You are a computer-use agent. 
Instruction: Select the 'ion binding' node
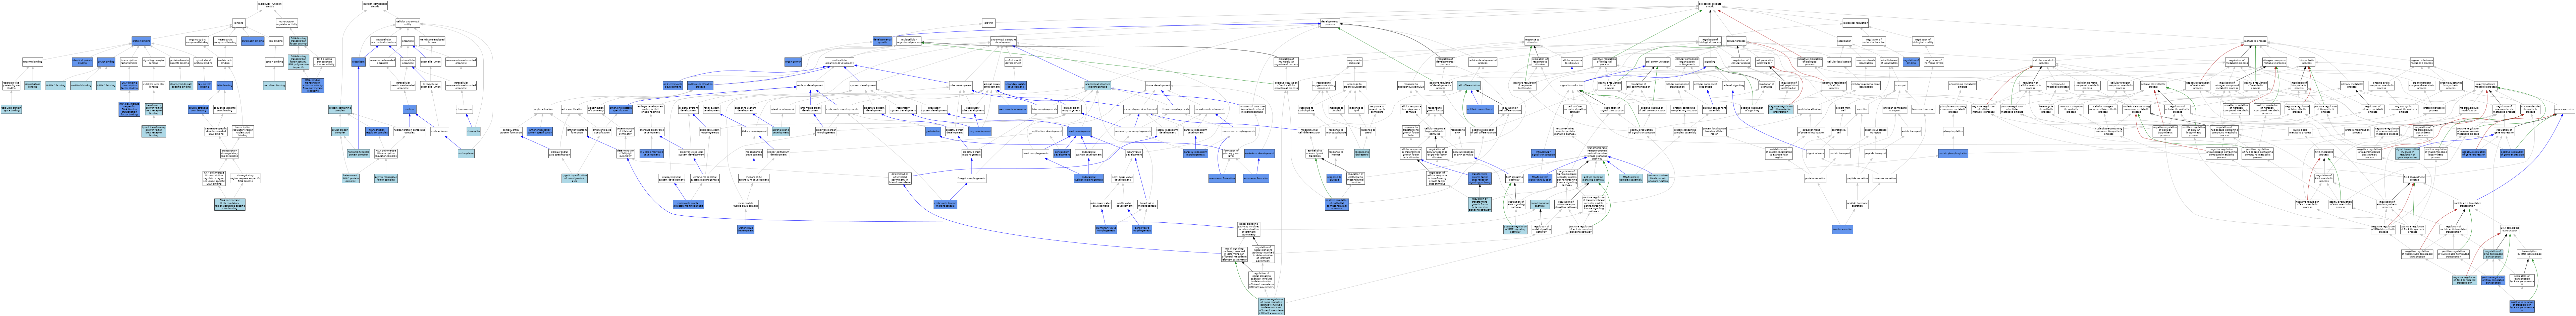point(276,41)
